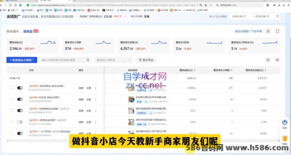The image size is (291, 155).
Task: Click 编辑 for the second plan row
Action: point(81,99)
